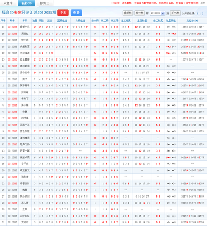Click the red 专家 button
Viewport: 207px width, 226px height.
(63, 13)
